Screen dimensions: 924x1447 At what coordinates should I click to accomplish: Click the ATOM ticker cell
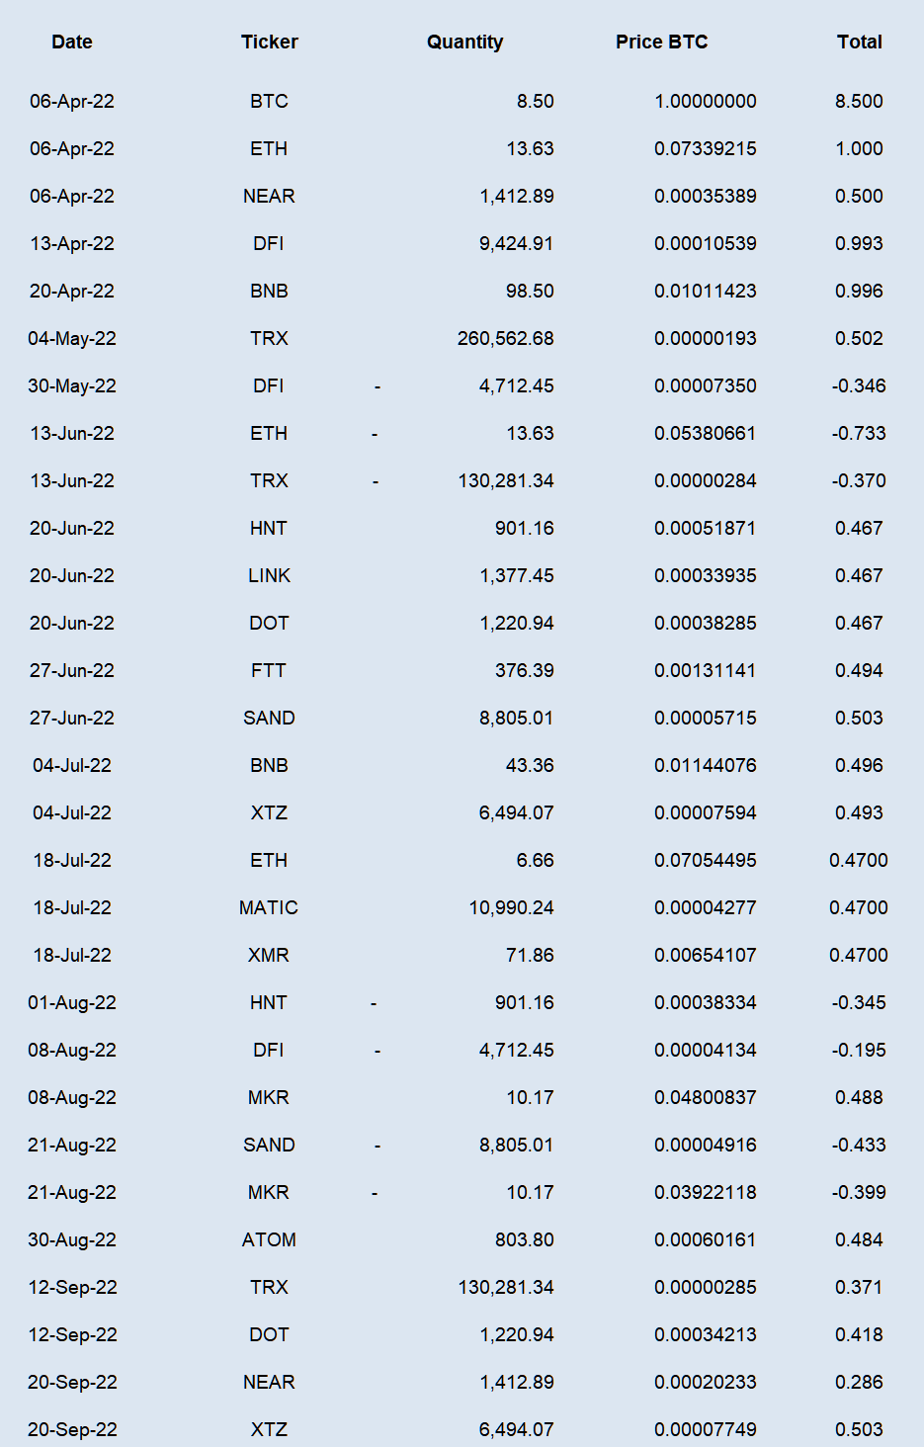[269, 1239]
